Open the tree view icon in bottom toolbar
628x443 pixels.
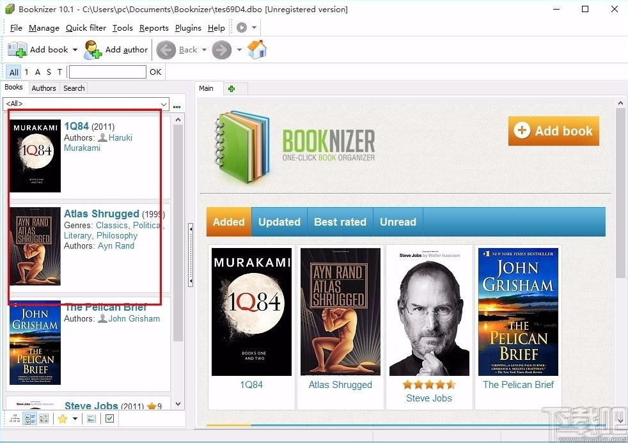pyautogui.click(x=15, y=419)
